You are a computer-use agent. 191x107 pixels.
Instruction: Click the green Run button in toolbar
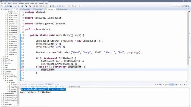[22, 6]
